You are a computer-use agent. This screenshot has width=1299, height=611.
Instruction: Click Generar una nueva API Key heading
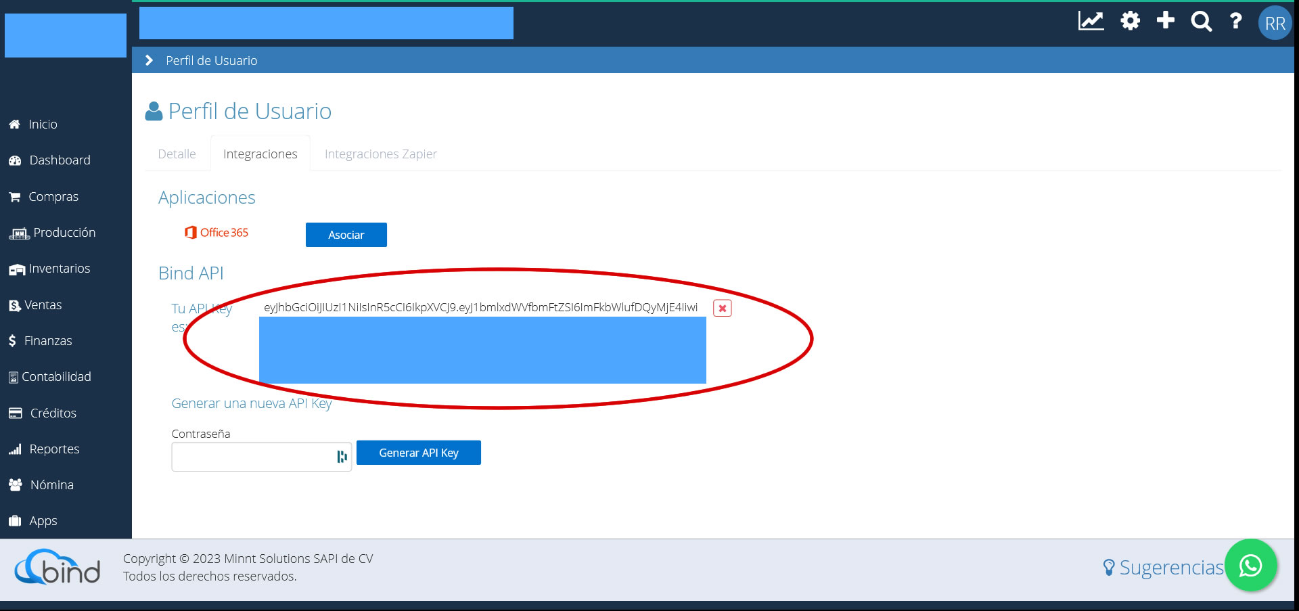click(252, 403)
